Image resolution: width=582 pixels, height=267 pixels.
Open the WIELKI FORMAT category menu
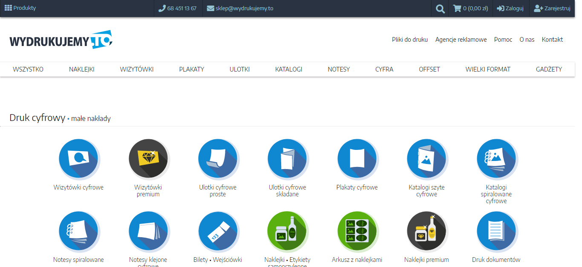pyautogui.click(x=488, y=69)
